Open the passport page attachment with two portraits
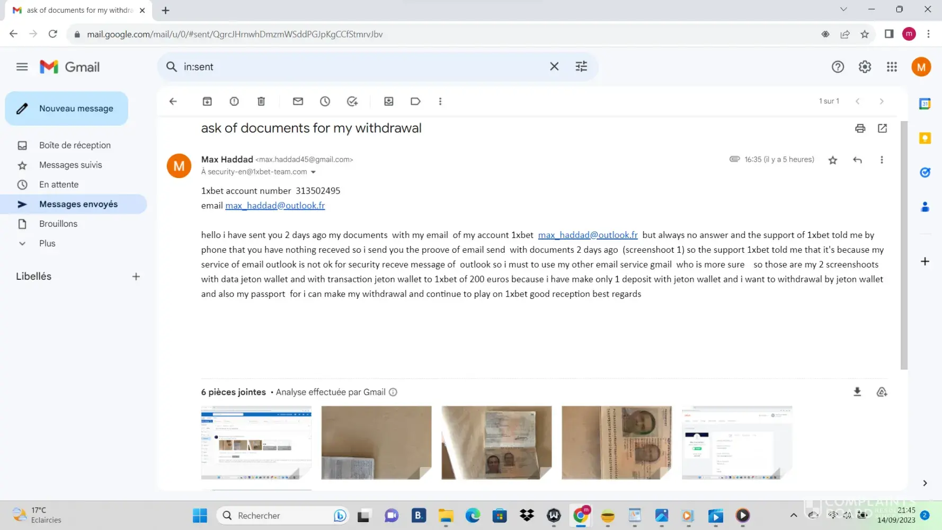Screen dimensions: 942x530 tap(617, 443)
